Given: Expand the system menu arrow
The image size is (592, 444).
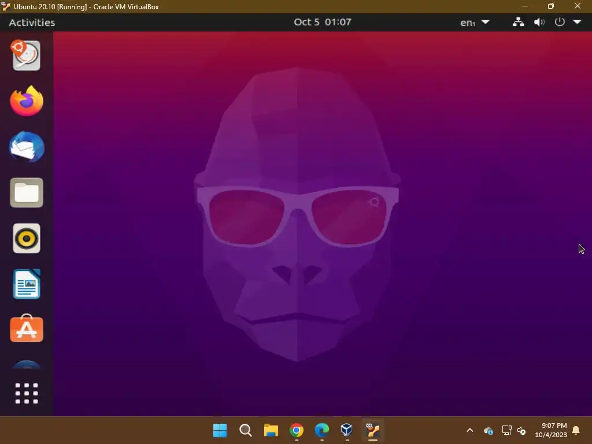Looking at the screenshot, I should [578, 22].
